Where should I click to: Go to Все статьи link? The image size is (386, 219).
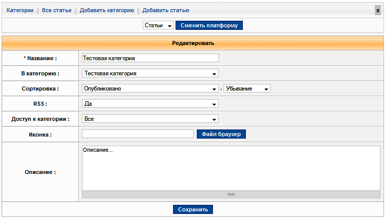[x=57, y=10]
